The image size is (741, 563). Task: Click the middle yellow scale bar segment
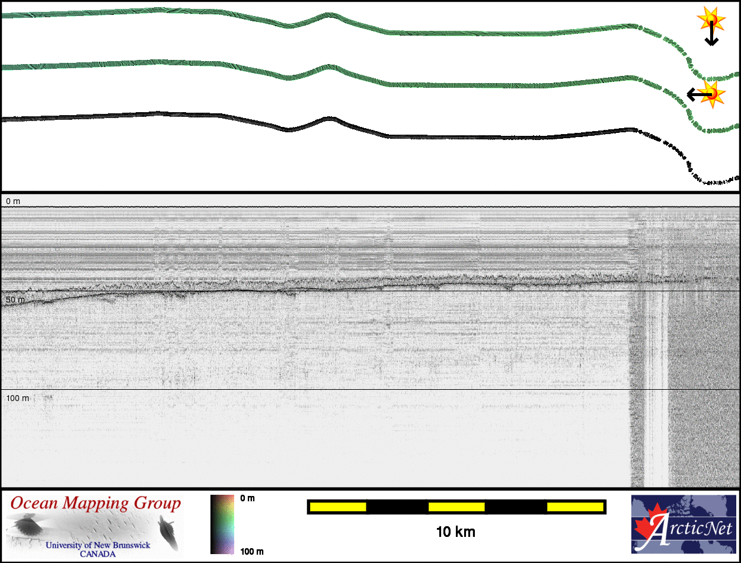coord(456,507)
